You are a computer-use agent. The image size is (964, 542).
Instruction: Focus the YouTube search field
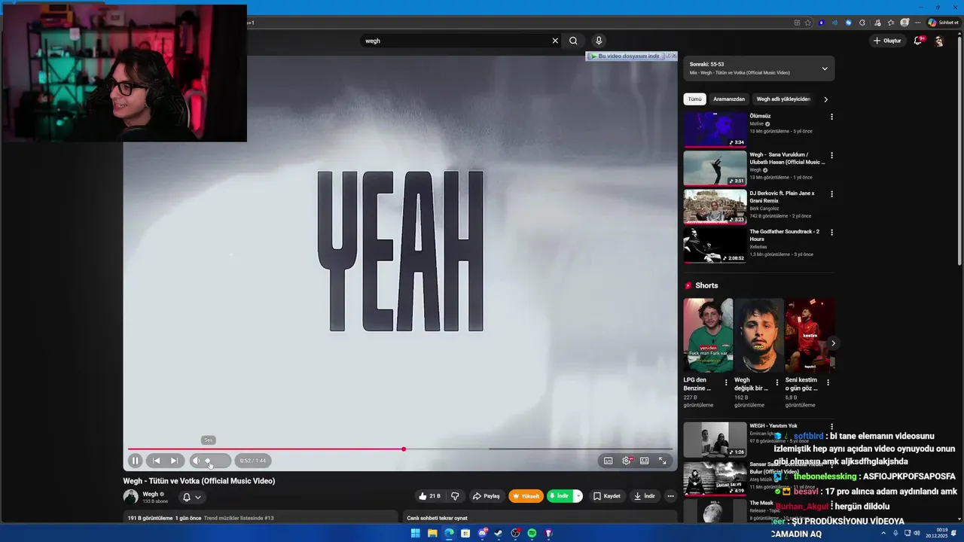(456, 41)
